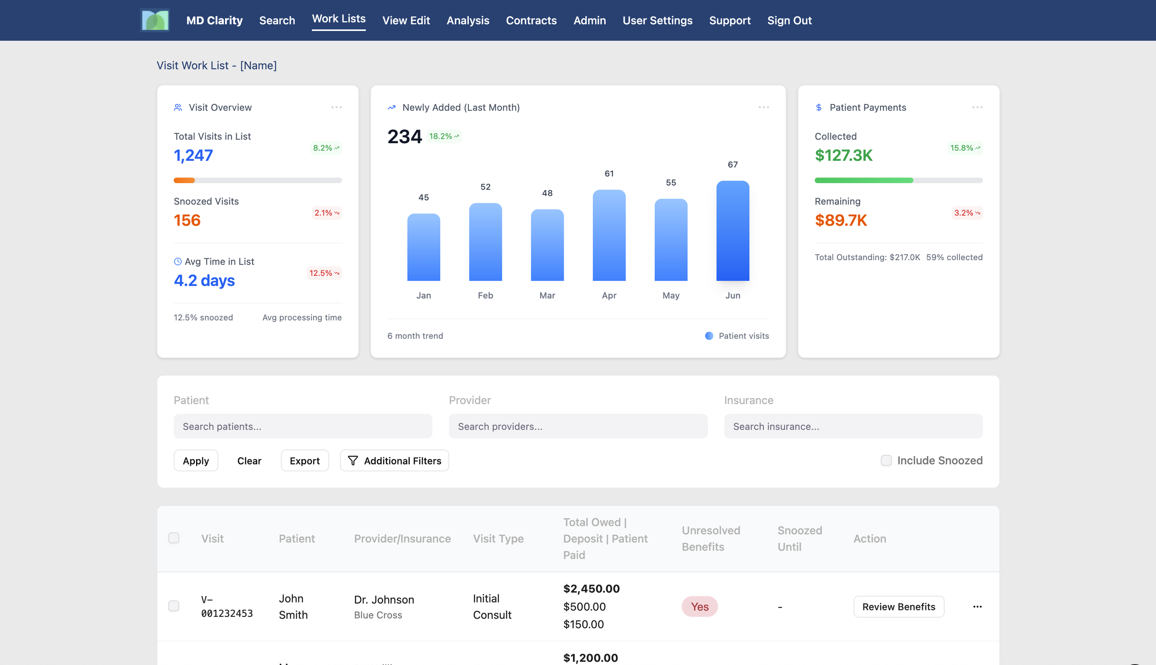Screen dimensions: 1156x665
Task: Click the MD Clarity logo icon
Action: pyautogui.click(x=155, y=20)
